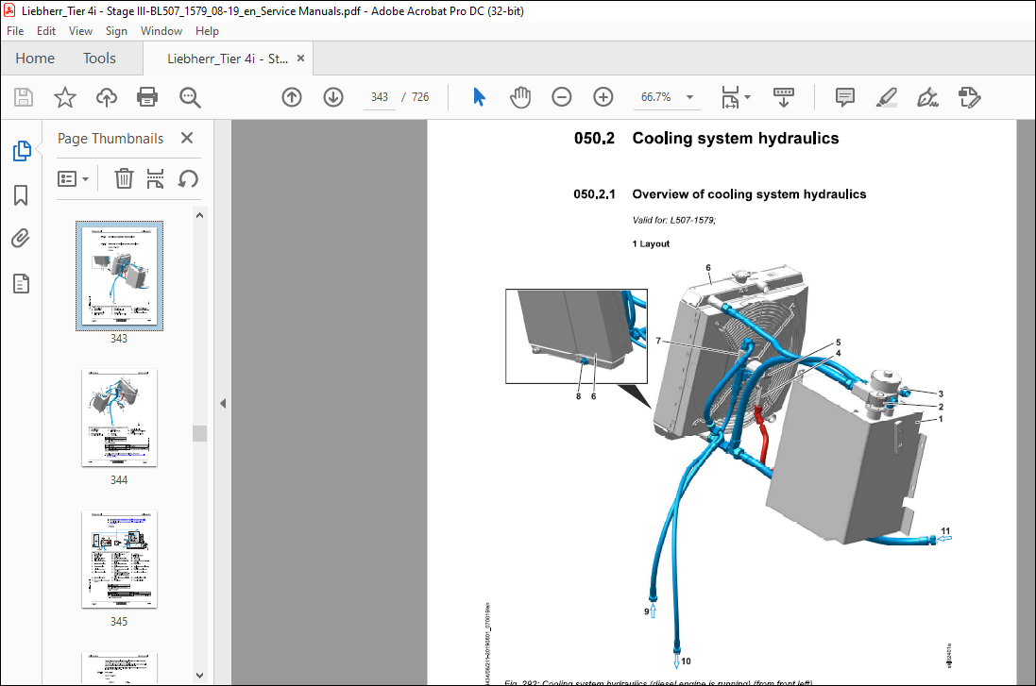Image resolution: width=1036 pixels, height=686 pixels.
Task: Open the View menu
Action: click(x=80, y=31)
